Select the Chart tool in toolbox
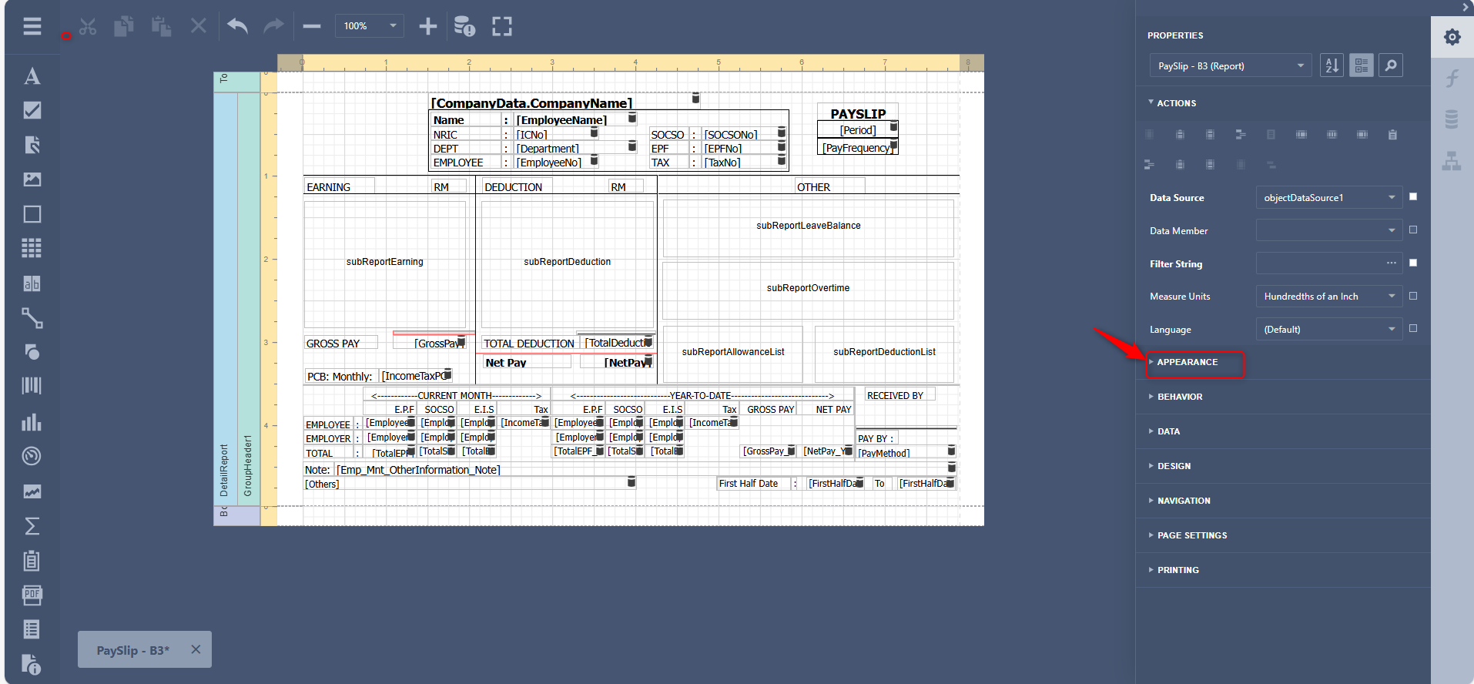This screenshot has height=684, width=1474. (32, 421)
